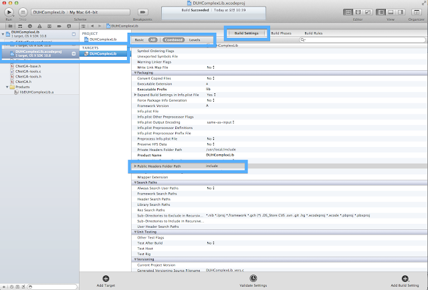Image resolution: width=428 pixels, height=290 pixels.
Task: Change Preserve HFS Data value
Action: click(x=211, y=144)
